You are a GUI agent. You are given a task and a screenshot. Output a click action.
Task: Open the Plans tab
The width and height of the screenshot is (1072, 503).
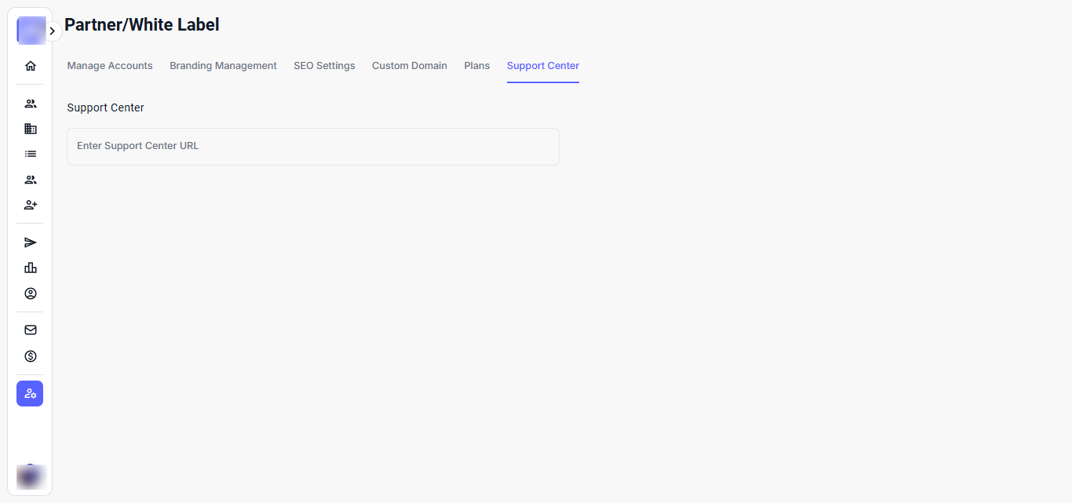coord(476,66)
